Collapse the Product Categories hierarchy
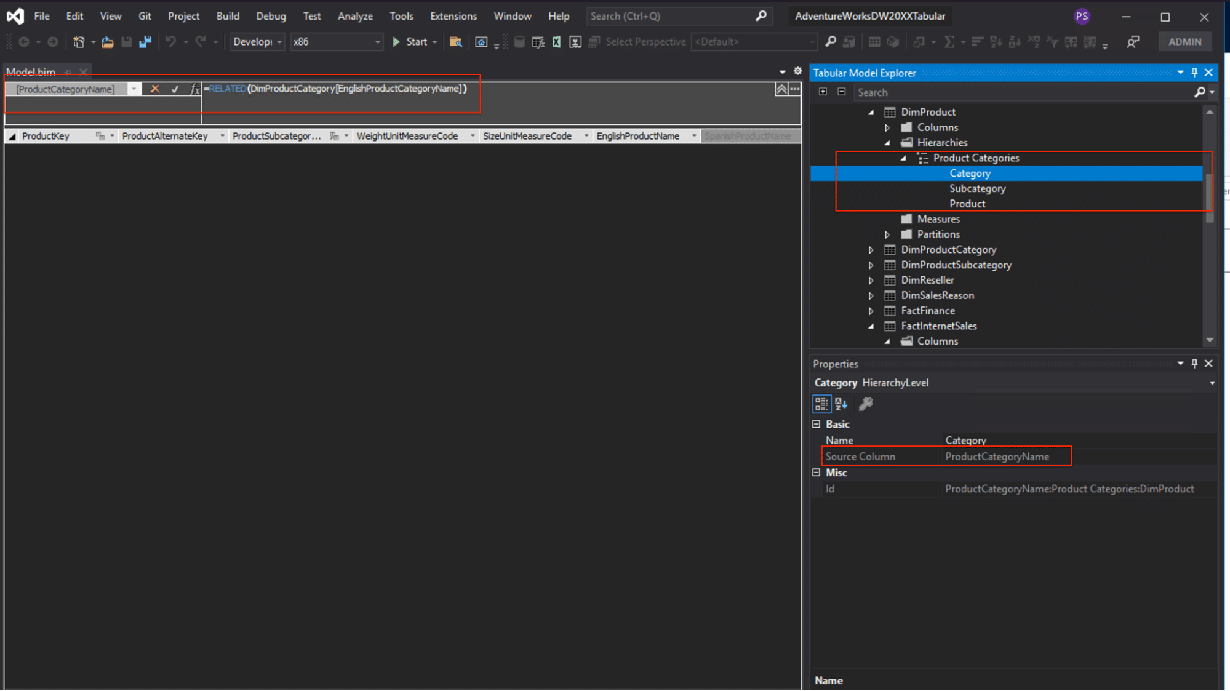The image size is (1230, 691). tap(903, 158)
